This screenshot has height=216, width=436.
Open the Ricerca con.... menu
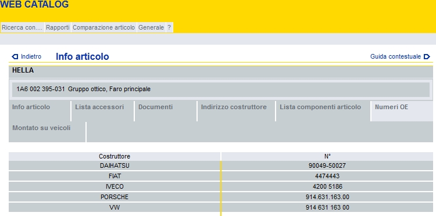[22, 27]
